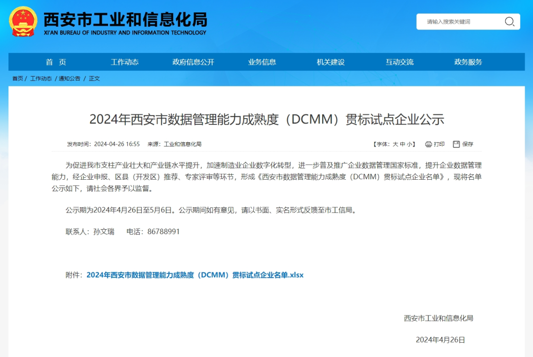Select 业务信息 in the main navigation
This screenshot has height=357, width=533.
262,62
